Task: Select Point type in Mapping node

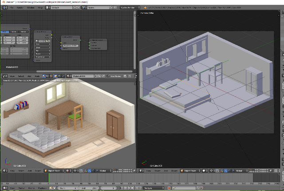Action: 4,32
